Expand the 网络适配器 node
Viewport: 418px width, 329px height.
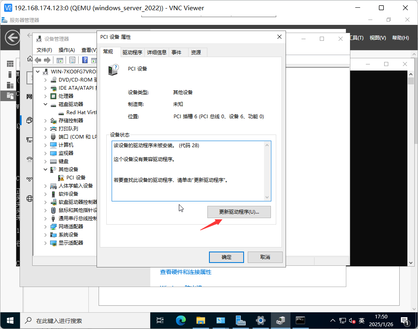(46, 227)
